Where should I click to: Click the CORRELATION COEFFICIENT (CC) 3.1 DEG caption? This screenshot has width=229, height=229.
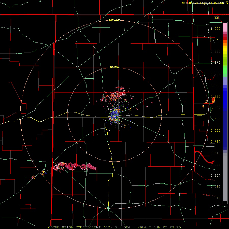[90, 227]
